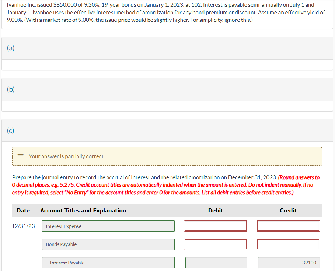This screenshot has width=335, height=271.
Task: Click the debit field on the Interest Payable row
Action: click(x=216, y=263)
